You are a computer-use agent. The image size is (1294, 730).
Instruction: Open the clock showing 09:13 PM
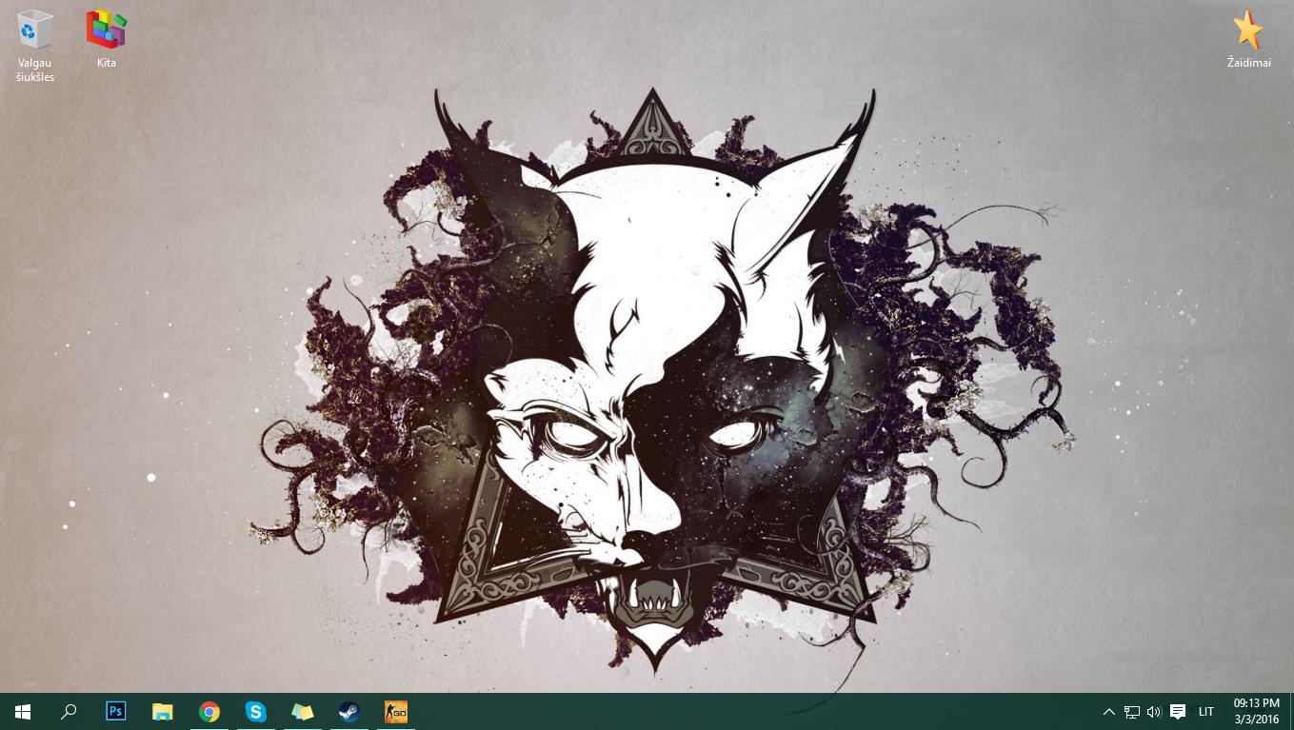1256,711
